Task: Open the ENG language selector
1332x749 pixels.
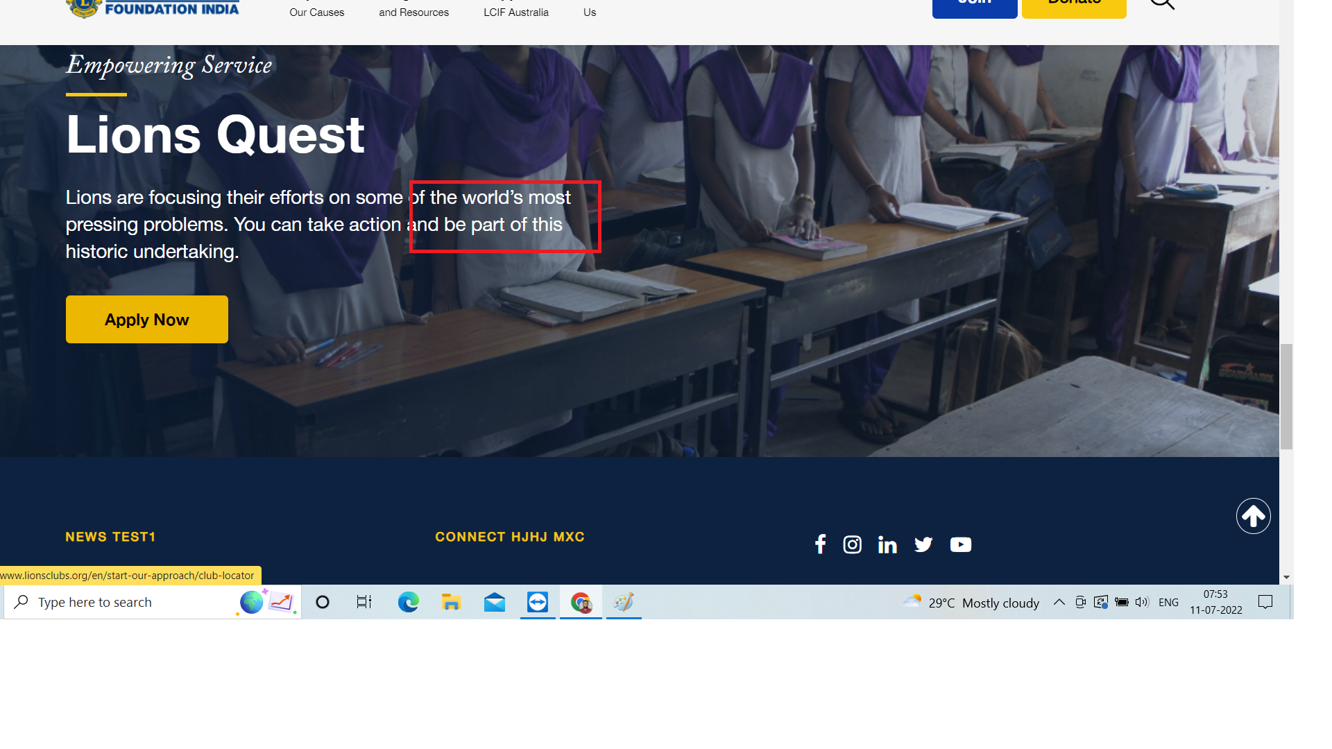Action: click(x=1168, y=602)
